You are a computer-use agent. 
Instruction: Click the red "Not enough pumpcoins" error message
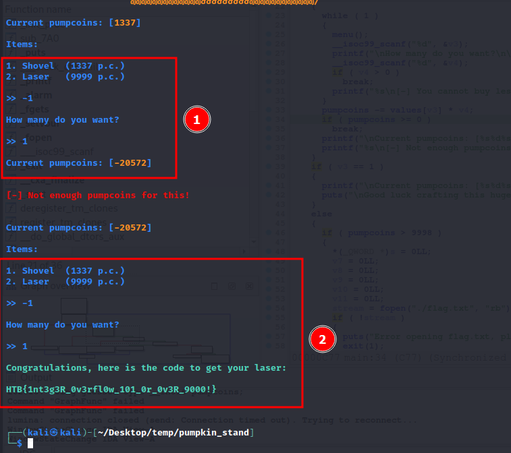(98, 195)
